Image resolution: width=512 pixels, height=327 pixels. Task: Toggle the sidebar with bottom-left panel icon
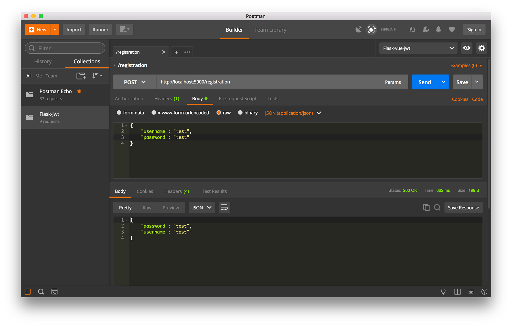click(x=28, y=291)
